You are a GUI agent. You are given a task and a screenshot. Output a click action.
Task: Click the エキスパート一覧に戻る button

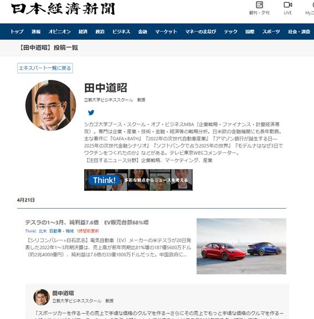[x=45, y=68]
